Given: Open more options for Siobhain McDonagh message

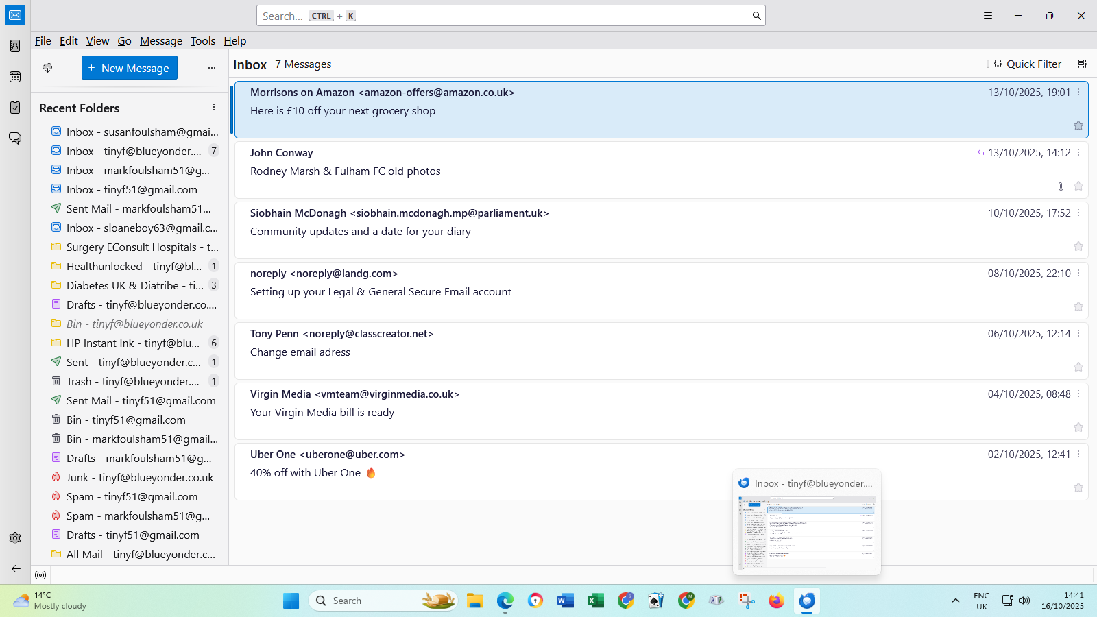Looking at the screenshot, I should 1078,213.
